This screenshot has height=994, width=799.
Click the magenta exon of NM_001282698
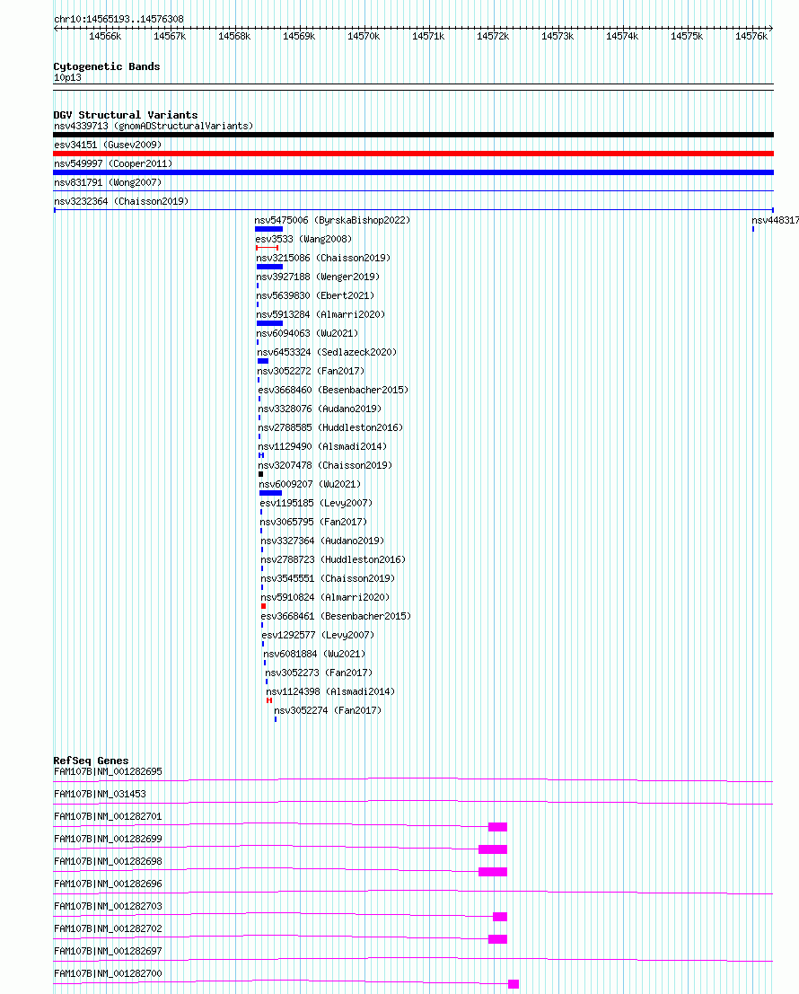[492, 872]
